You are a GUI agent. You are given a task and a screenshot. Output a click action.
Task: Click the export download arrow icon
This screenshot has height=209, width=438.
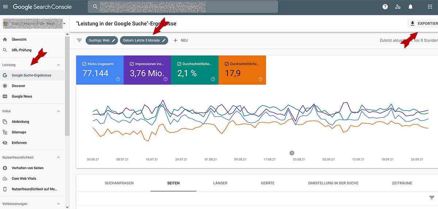point(412,23)
